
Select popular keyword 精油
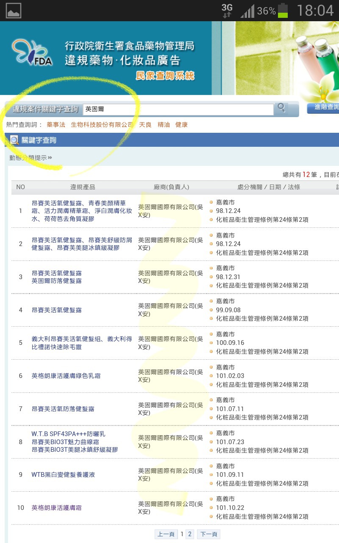[x=164, y=125]
